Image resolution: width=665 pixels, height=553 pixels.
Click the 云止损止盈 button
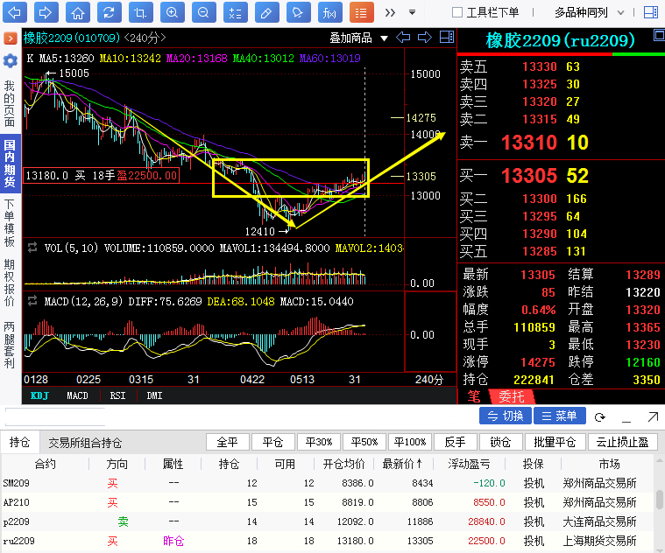[622, 442]
